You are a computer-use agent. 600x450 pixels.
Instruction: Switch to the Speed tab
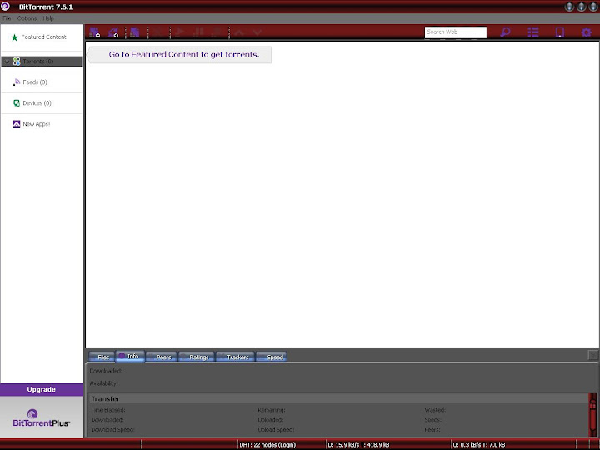(x=272, y=357)
